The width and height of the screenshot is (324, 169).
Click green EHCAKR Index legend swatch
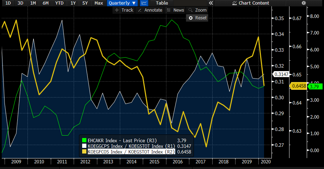[84, 140]
